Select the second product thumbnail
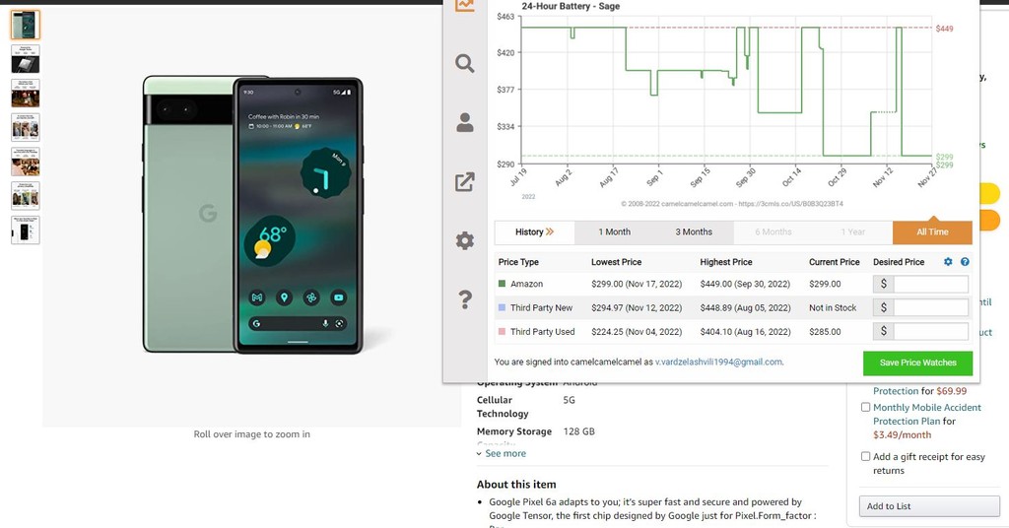Viewport: 1009px width, 528px height. point(25,58)
